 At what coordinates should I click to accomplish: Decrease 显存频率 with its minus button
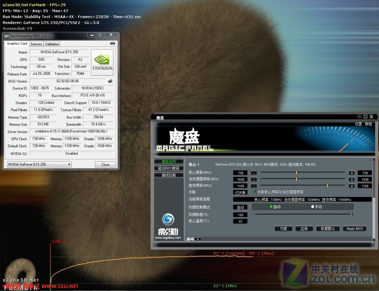pyautogui.click(x=254, y=186)
